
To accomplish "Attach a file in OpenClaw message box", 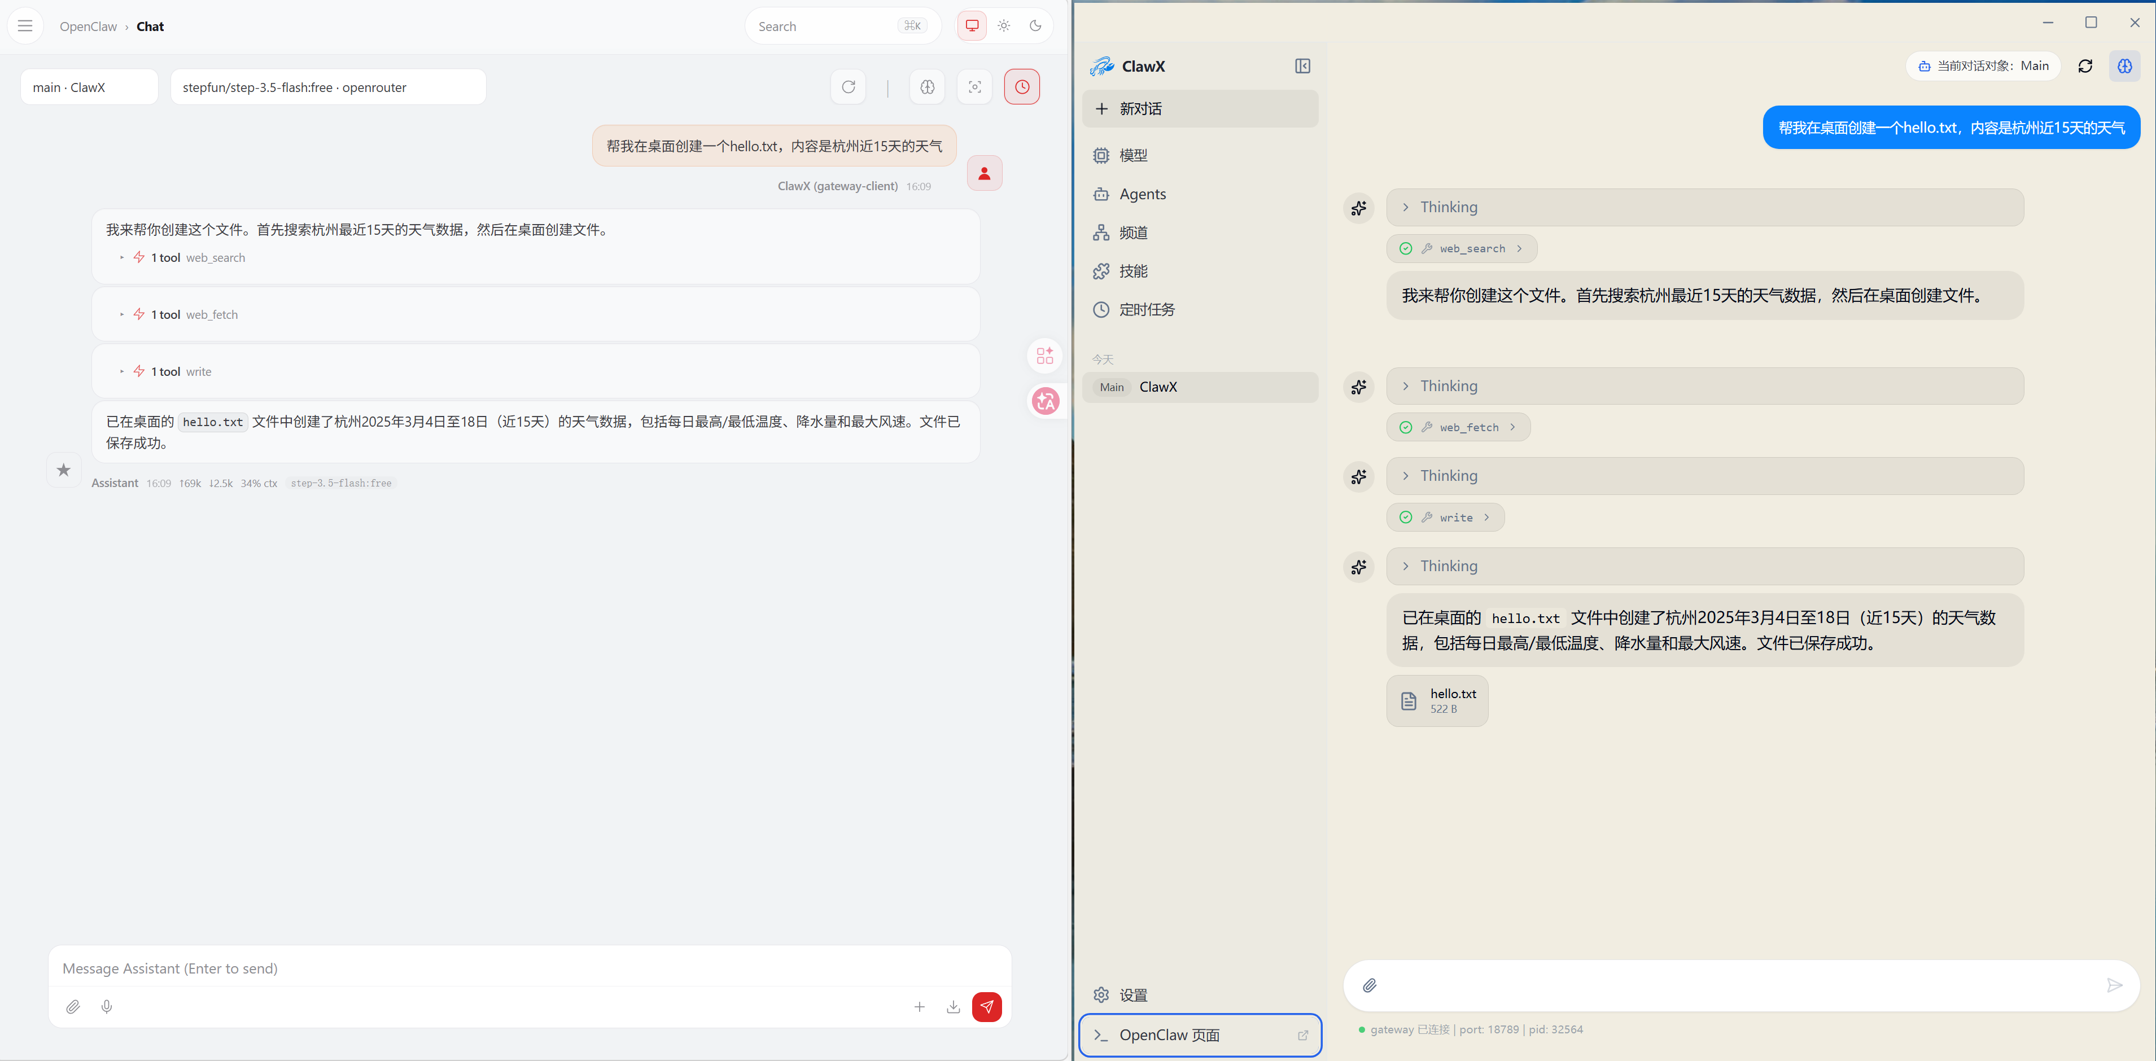I will pos(73,1007).
